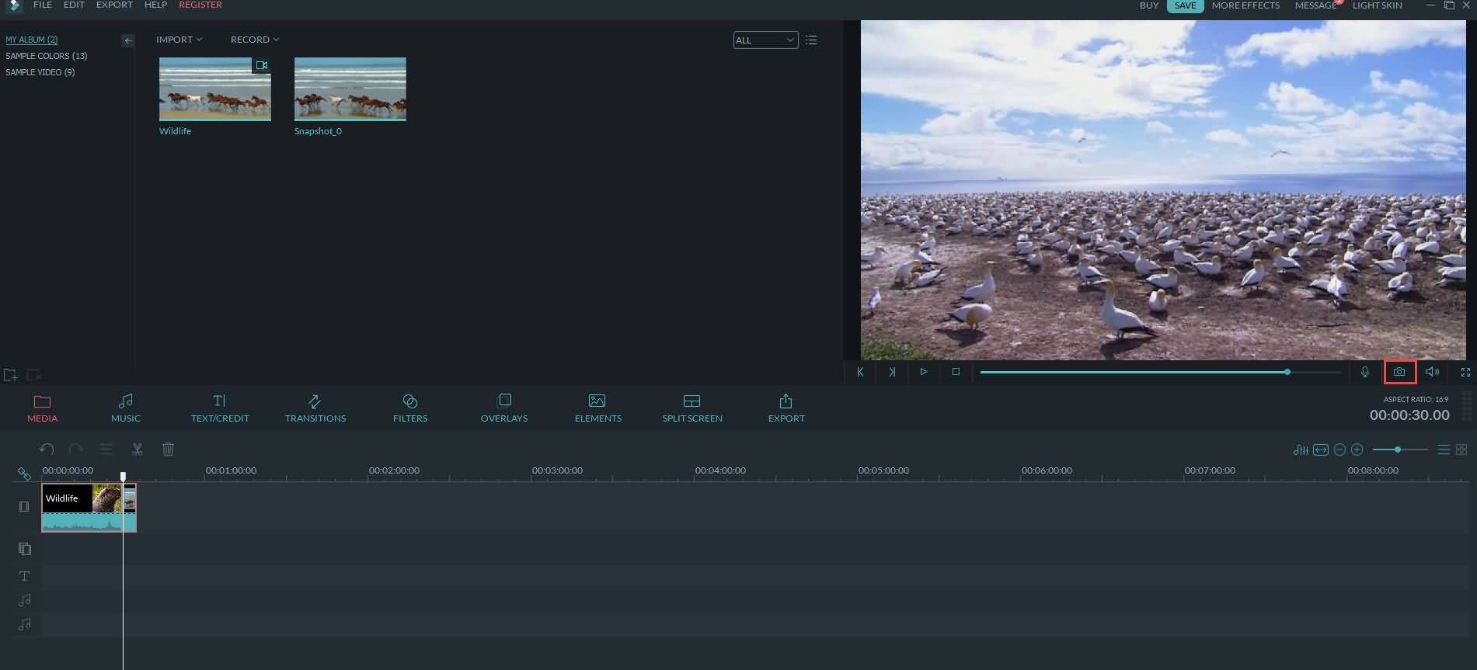
Task: Zoom out the timeline with the minus icon
Action: (1339, 450)
